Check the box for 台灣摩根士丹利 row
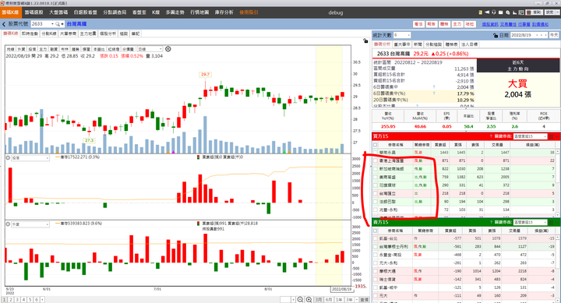The image size is (561, 303). pos(376,246)
